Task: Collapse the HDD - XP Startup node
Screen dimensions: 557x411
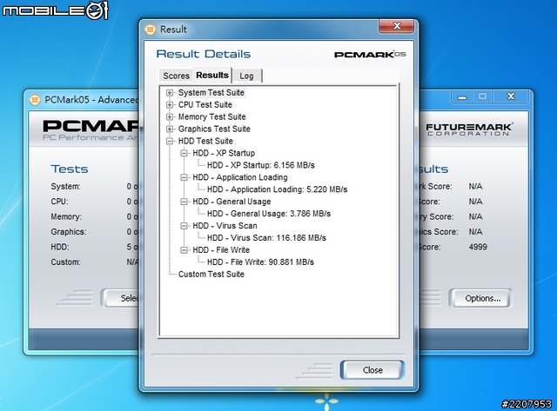Action: (184, 153)
